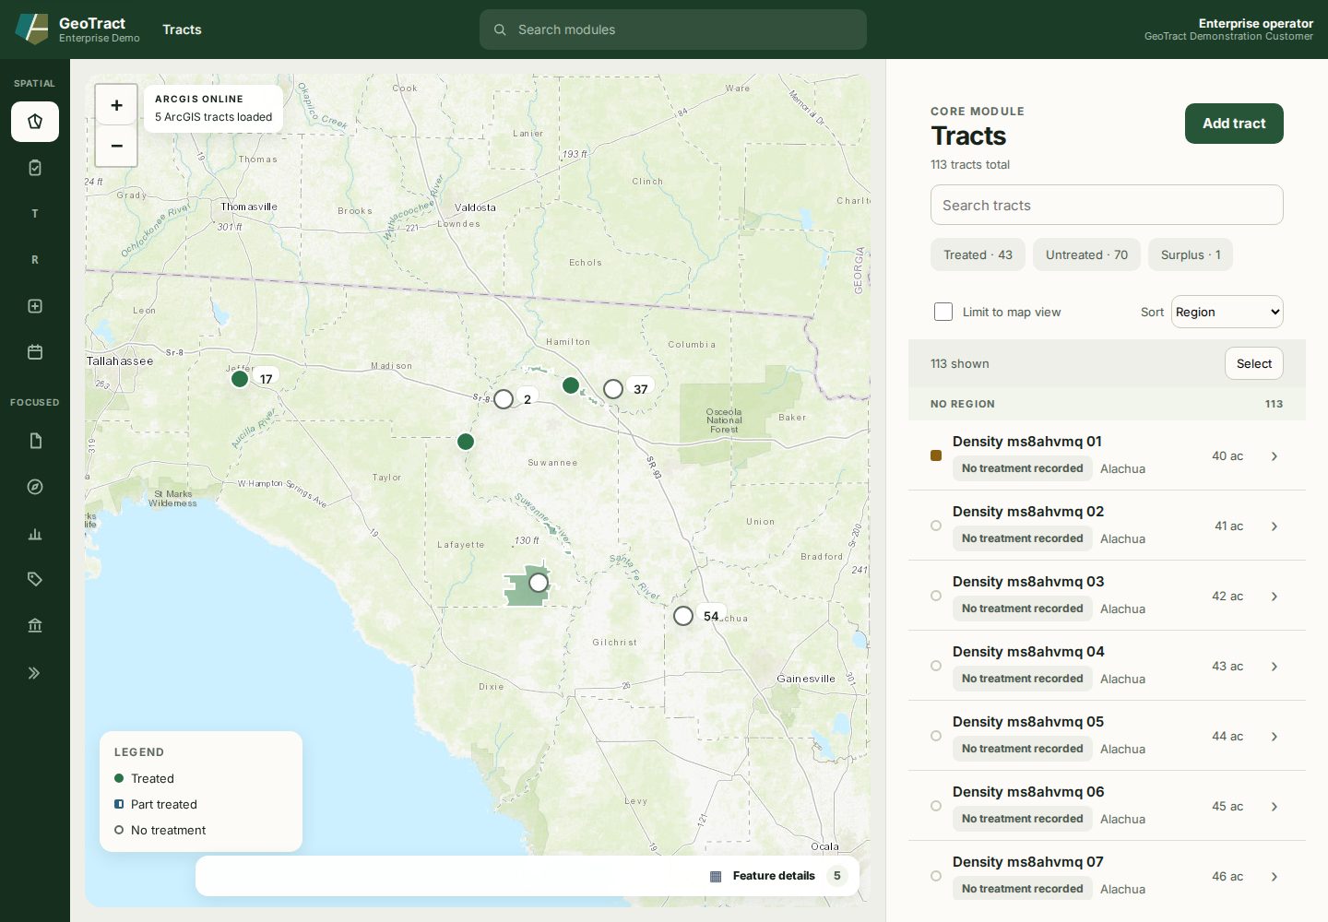Screen dimensions: 1328x922
Task: Click the 113 shown text
Action: (960, 363)
